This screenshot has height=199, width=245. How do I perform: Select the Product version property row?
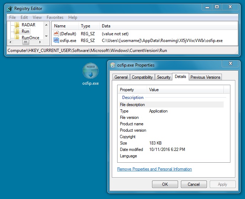click(x=171, y=130)
